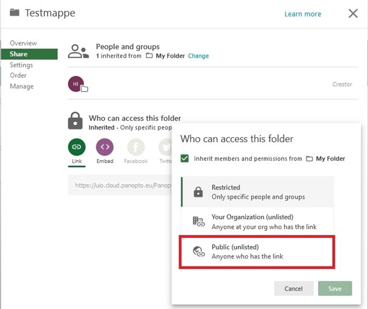Click the 'Inherited - Only specific' status text
The height and width of the screenshot is (309, 368).
tap(130, 127)
